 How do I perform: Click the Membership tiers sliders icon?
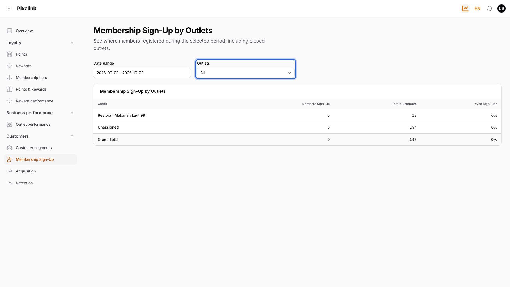click(10, 78)
